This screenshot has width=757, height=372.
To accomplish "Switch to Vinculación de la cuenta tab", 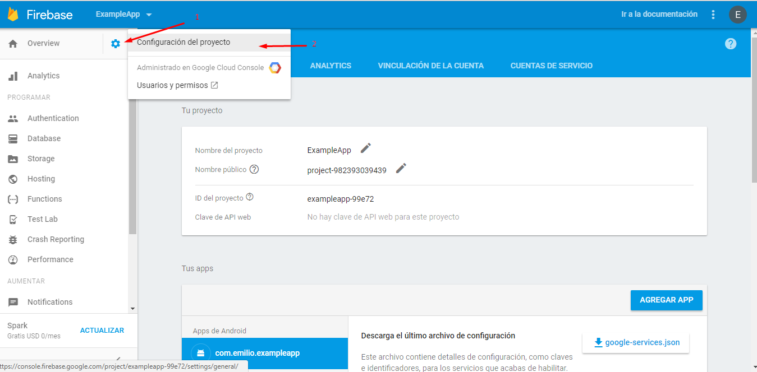I will [431, 66].
